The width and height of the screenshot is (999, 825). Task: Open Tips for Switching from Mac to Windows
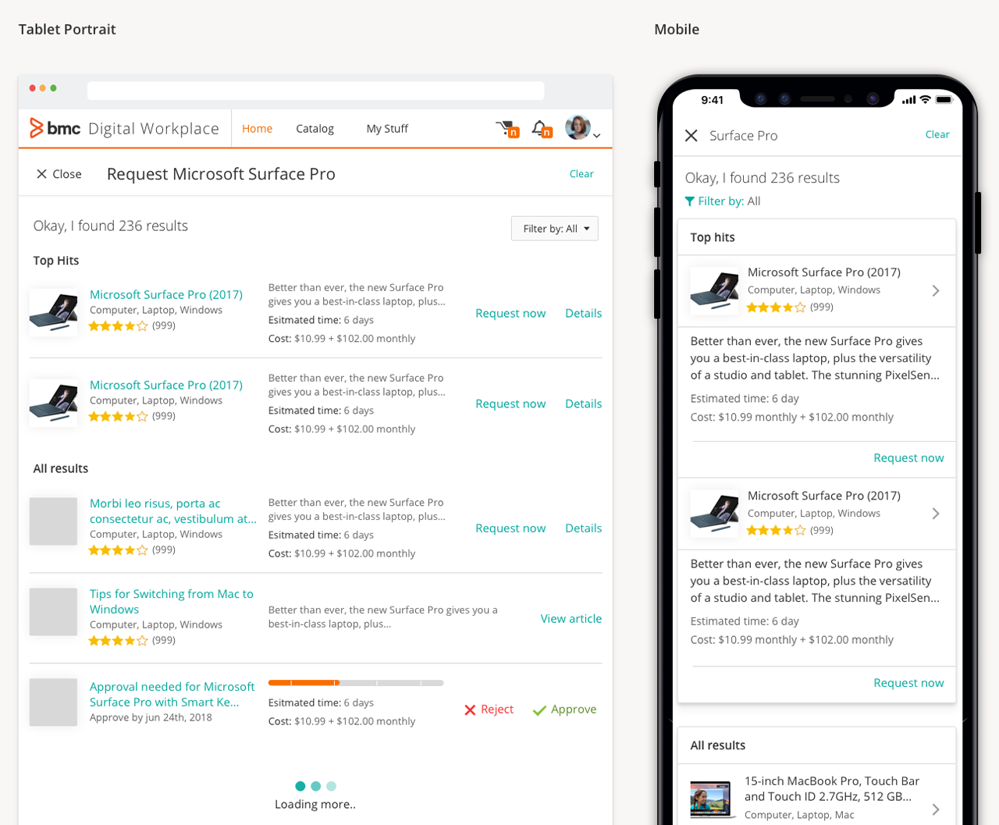pos(172,602)
